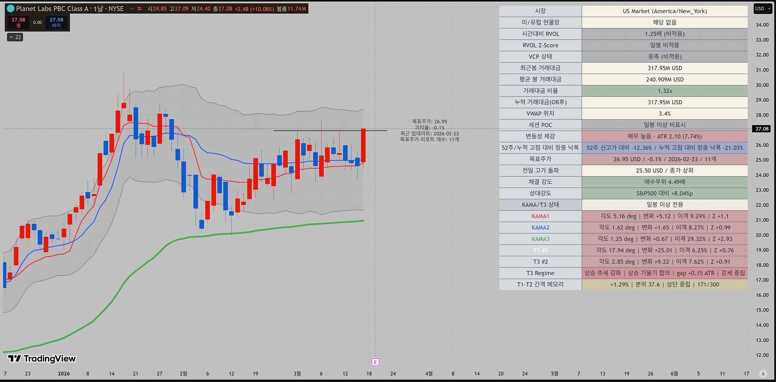Viewport: 776px width, 382px height.
Task: Click the '26.95 USD / -0.1% / 2026-02-23 / 11개' cell
Action: (x=665, y=159)
